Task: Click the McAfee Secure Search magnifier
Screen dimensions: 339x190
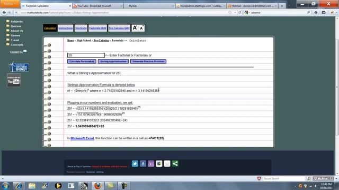Action: tap(309, 178)
